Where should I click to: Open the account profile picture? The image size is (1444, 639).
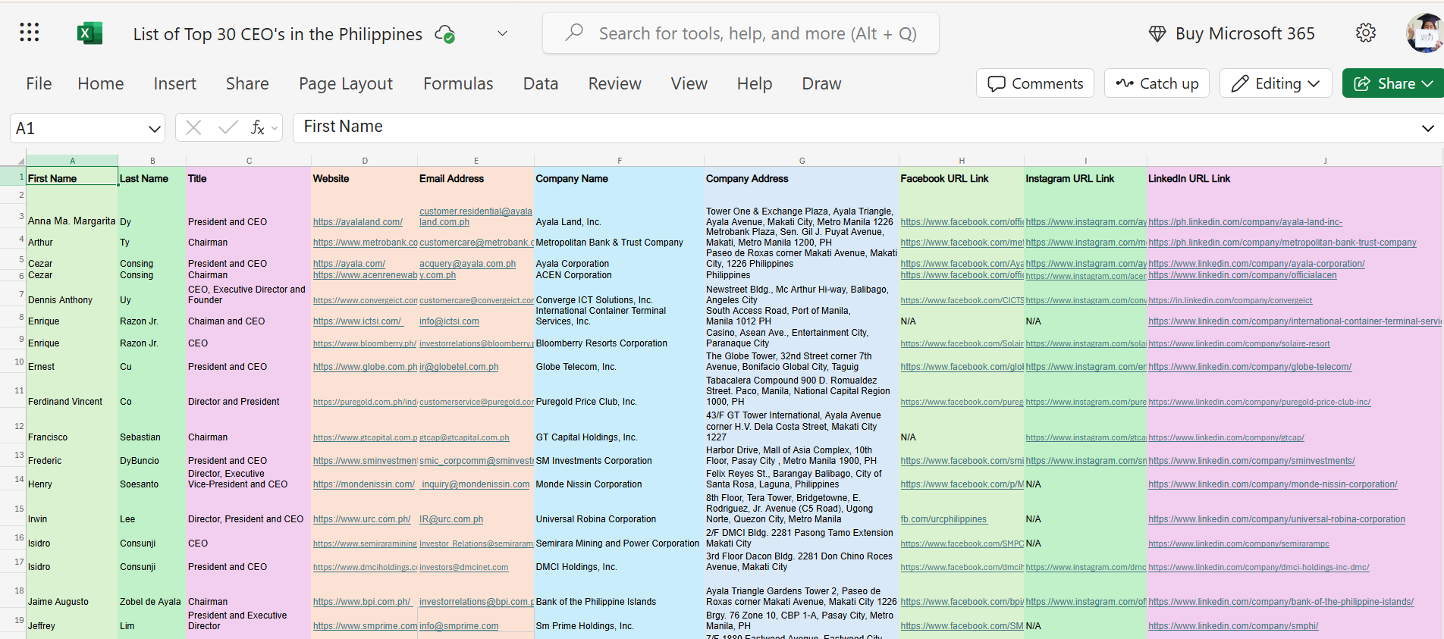1425,33
